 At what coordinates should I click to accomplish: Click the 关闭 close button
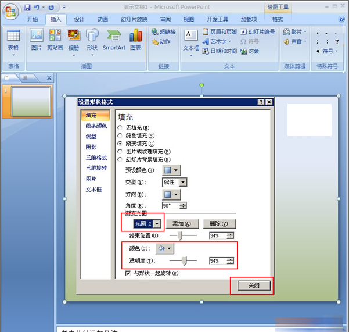tap(254, 285)
